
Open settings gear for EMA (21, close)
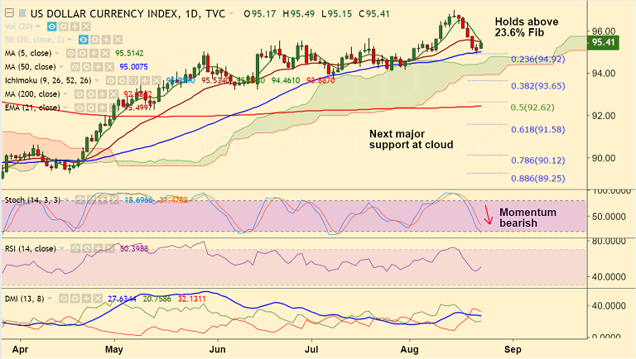point(91,108)
